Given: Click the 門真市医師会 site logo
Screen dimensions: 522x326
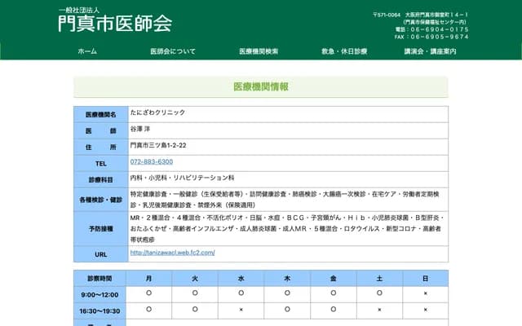Looking at the screenshot, I should 115,20.
